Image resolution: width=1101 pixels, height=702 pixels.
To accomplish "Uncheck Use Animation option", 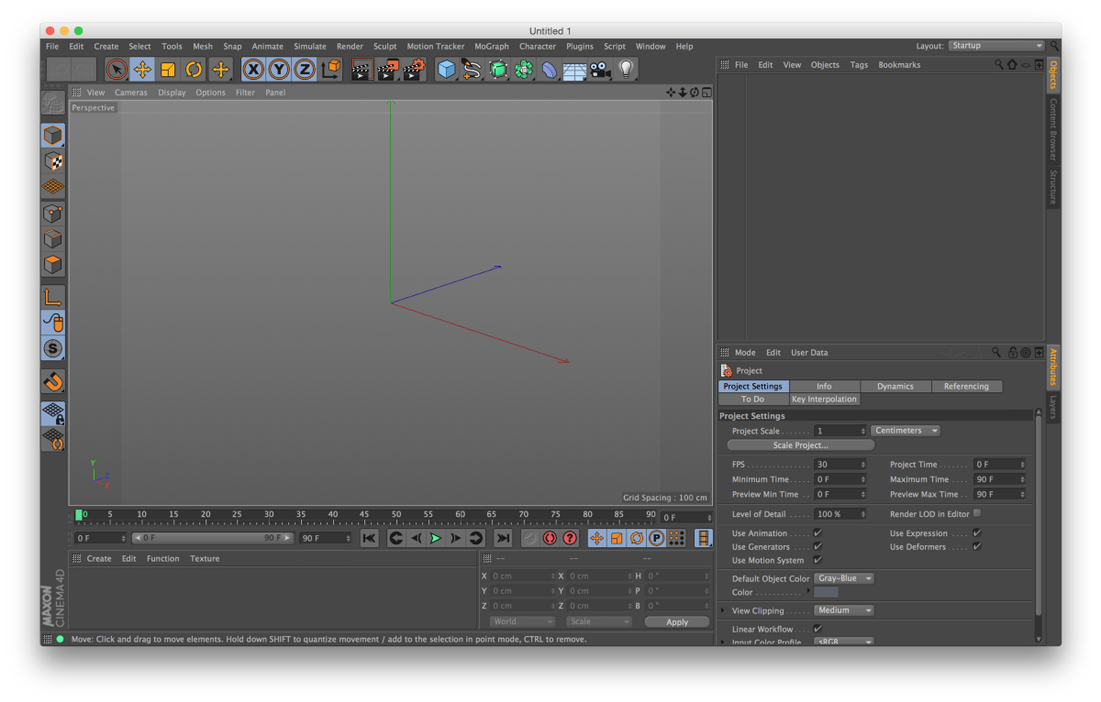I will pos(817,533).
